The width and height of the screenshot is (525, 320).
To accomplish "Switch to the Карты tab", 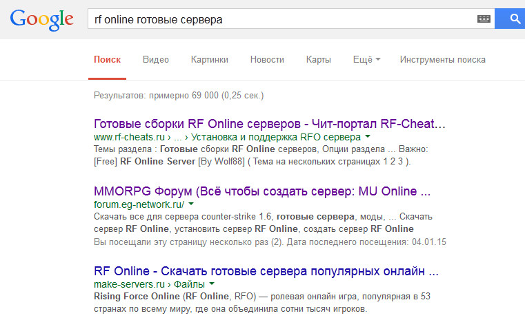I will pyautogui.click(x=319, y=60).
